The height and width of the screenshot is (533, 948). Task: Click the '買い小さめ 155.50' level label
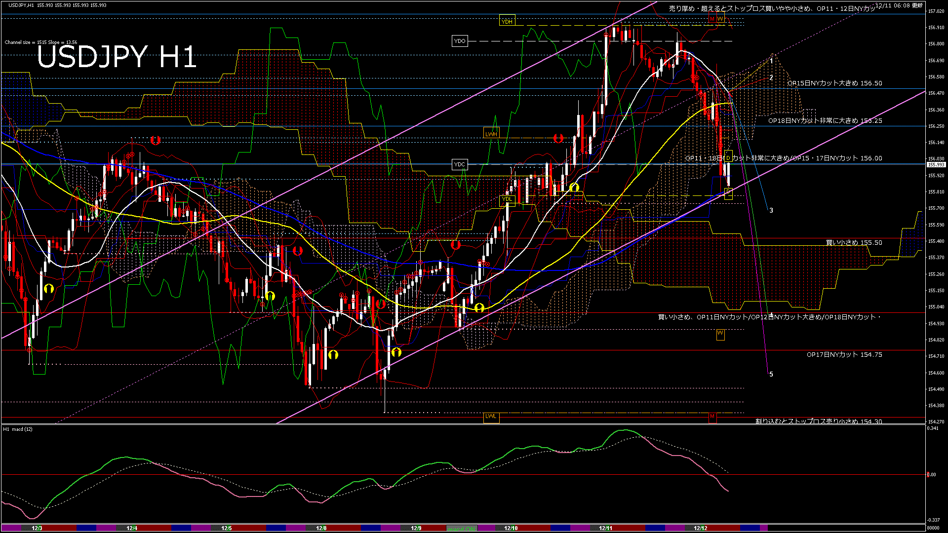click(x=854, y=243)
